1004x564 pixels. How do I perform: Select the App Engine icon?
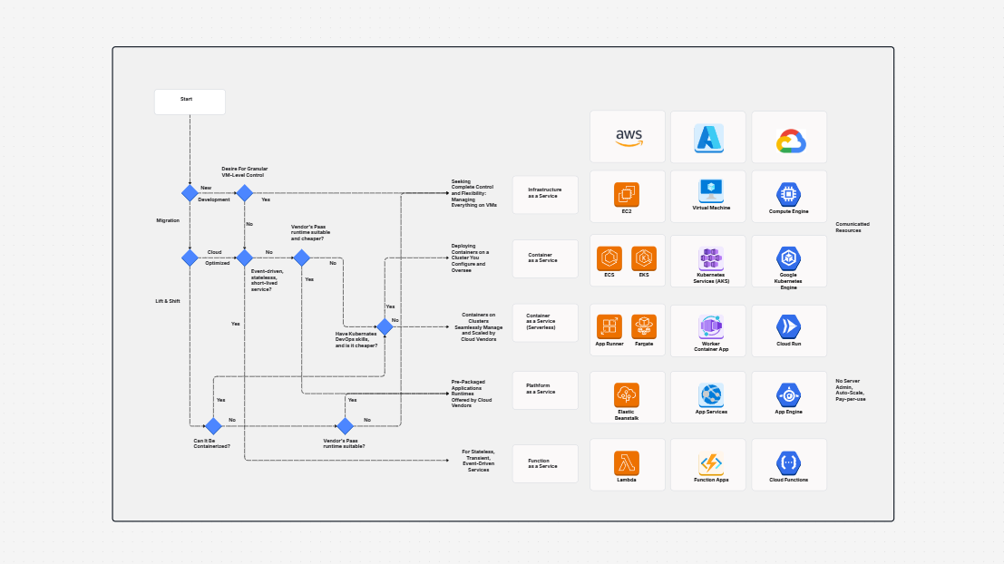(788, 395)
